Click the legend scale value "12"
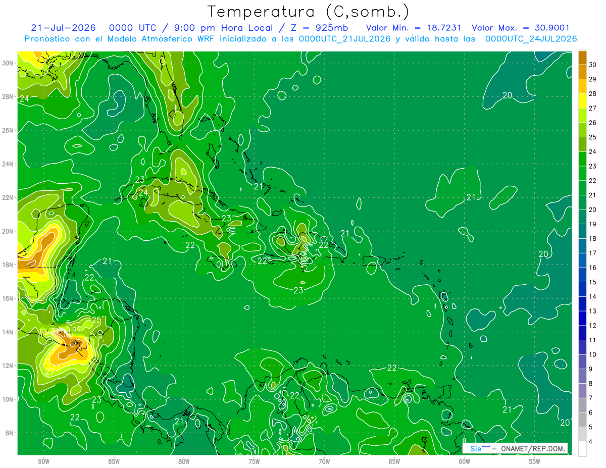The width and height of the screenshot is (606, 468). (x=593, y=326)
